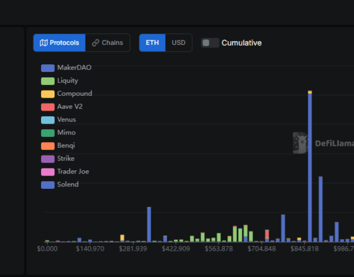Toggle Trader Joe legend color swatch
Screen dimensions: 354x277
48,172
